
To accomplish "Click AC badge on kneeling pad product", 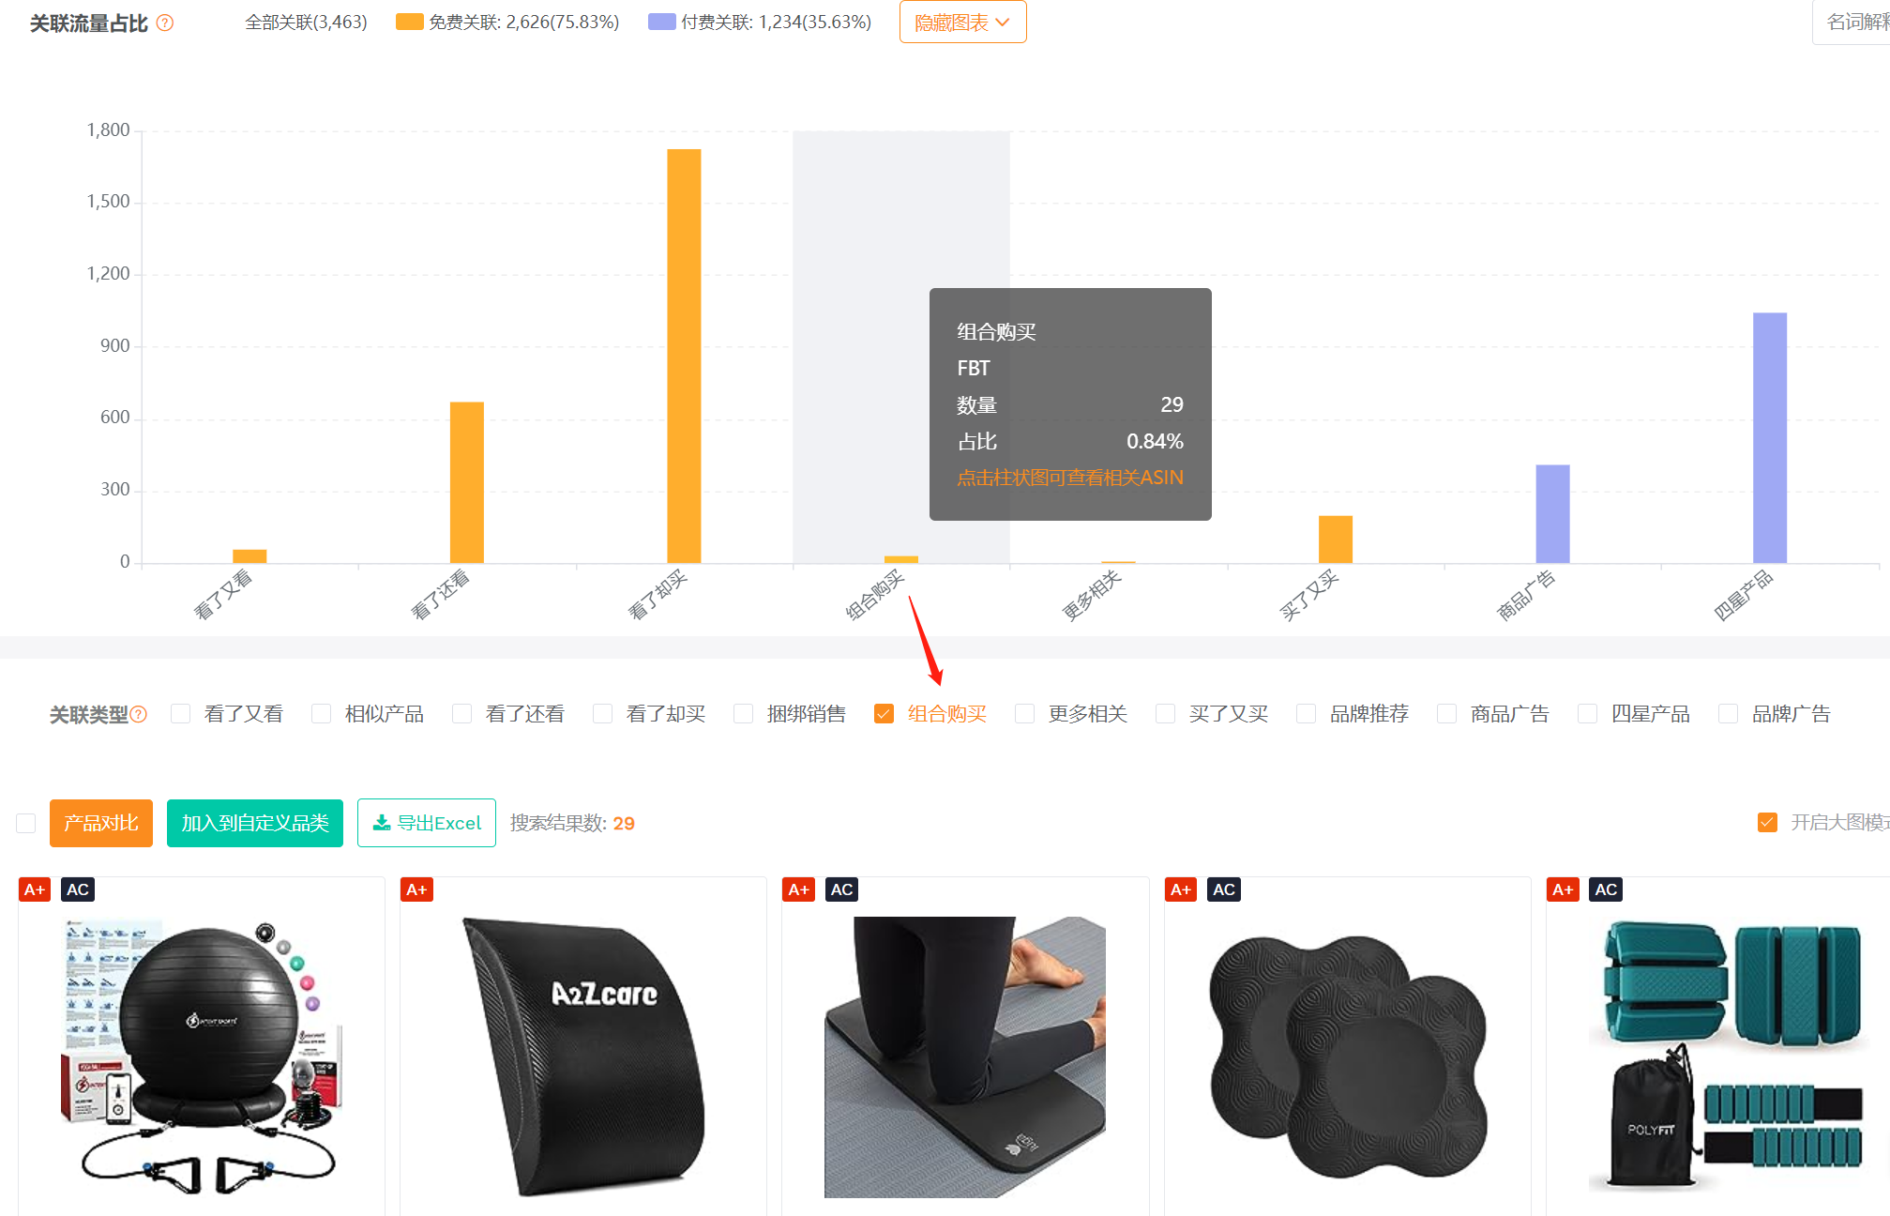I will point(842,889).
